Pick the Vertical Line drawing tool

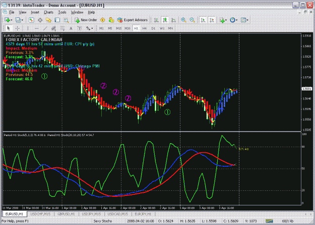[x=28, y=29]
